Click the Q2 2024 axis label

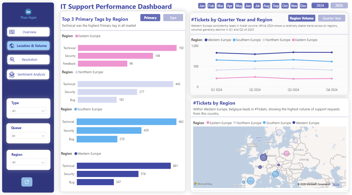(x=255, y=90)
